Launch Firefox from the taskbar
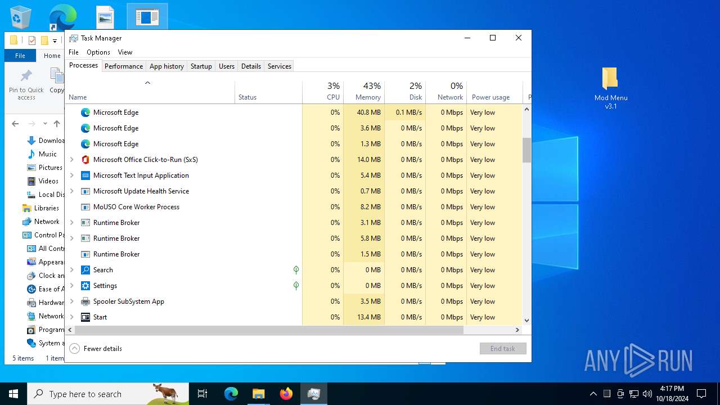720x405 pixels. click(286, 394)
